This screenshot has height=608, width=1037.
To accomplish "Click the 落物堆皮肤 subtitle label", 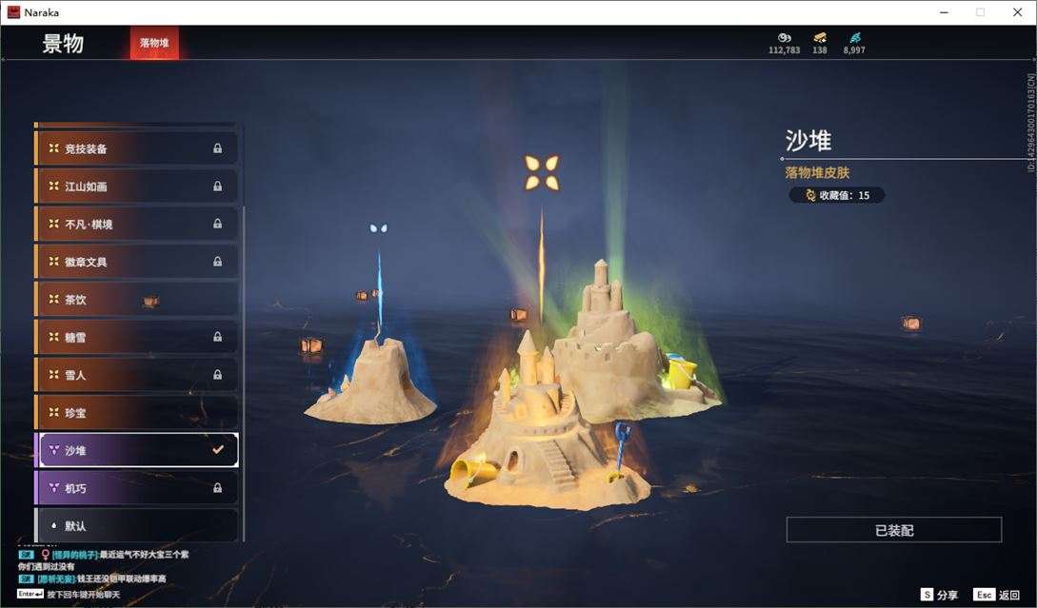I will [817, 172].
